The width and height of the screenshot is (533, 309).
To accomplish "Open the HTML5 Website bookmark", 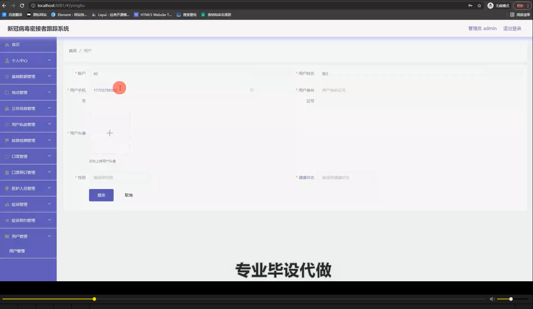I will coord(153,15).
